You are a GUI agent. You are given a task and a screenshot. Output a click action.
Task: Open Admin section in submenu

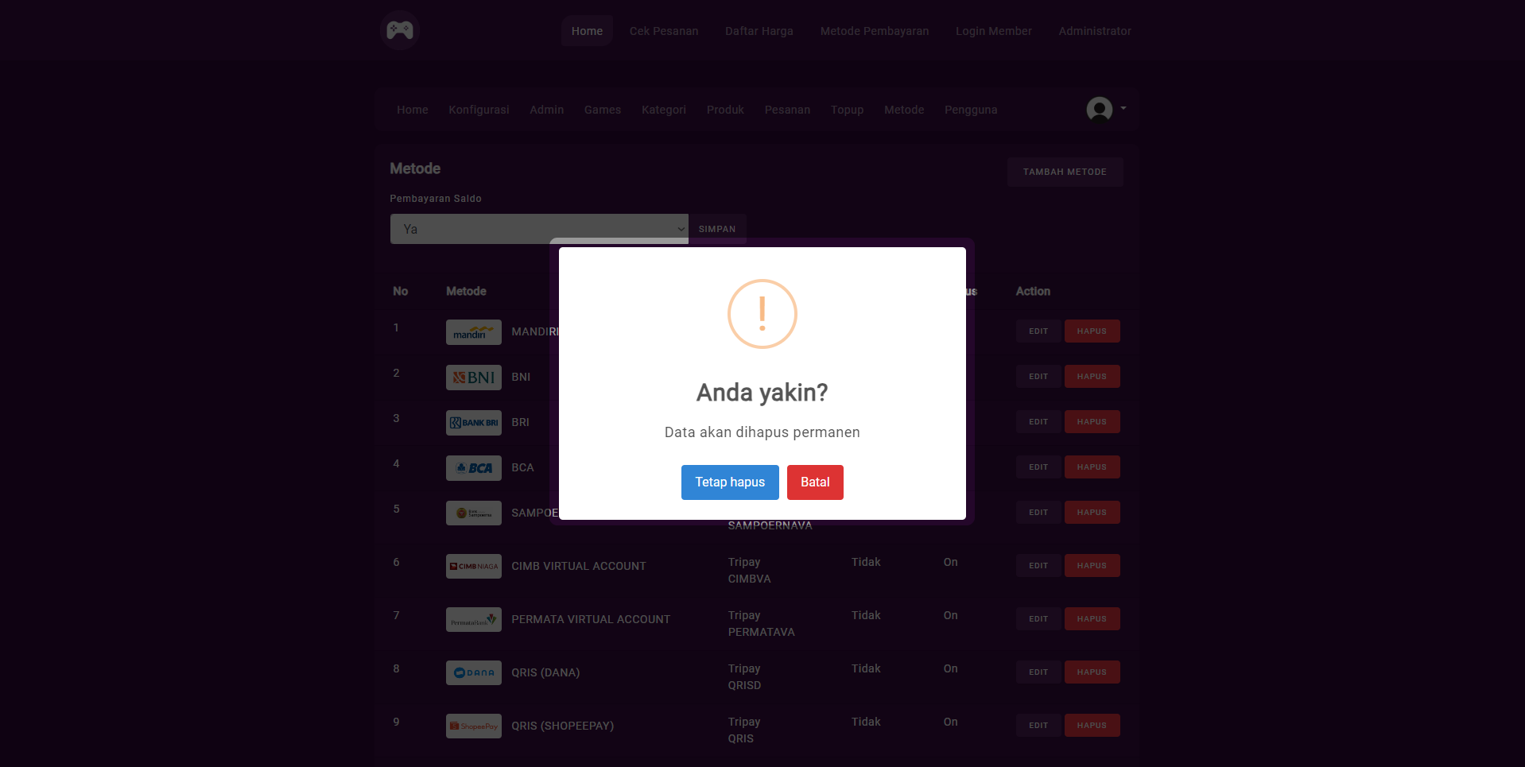point(547,110)
